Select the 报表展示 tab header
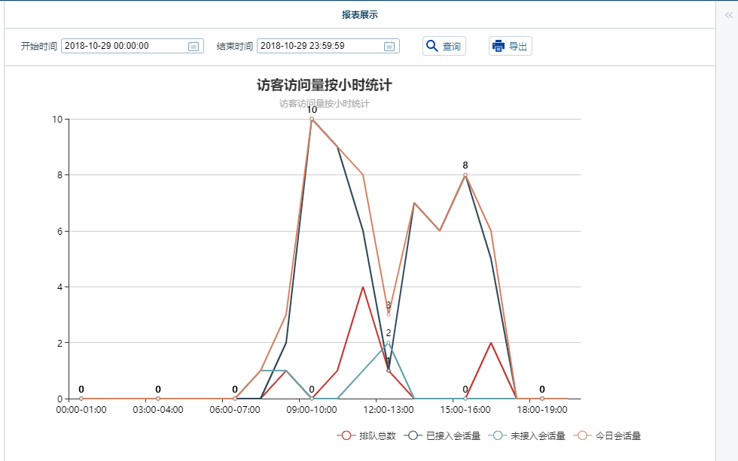Image resolution: width=738 pixels, height=461 pixels. pos(359,15)
